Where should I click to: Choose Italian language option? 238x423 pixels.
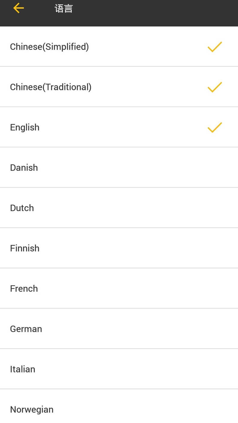coord(23,369)
